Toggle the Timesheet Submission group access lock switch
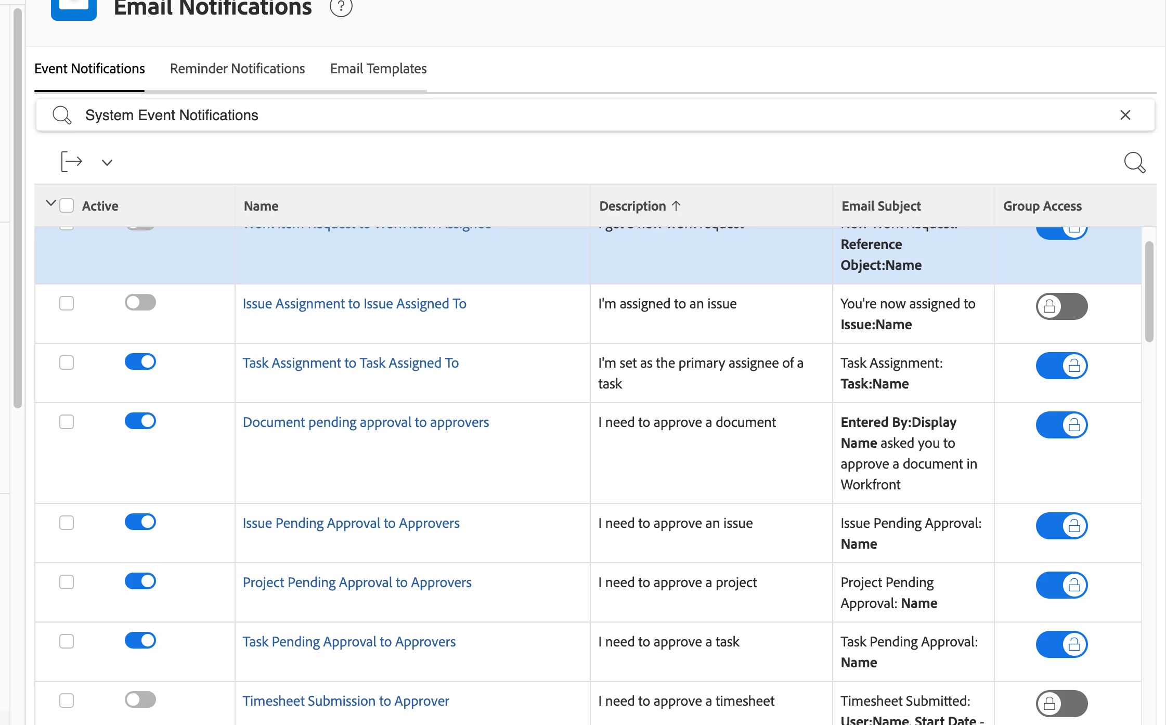Screen dimensions: 1166x725 point(1061,704)
